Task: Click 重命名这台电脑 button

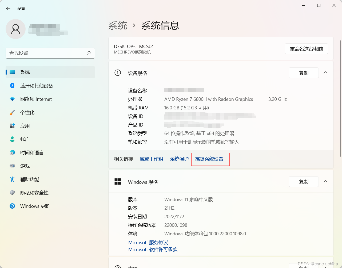Action: (x=306, y=49)
